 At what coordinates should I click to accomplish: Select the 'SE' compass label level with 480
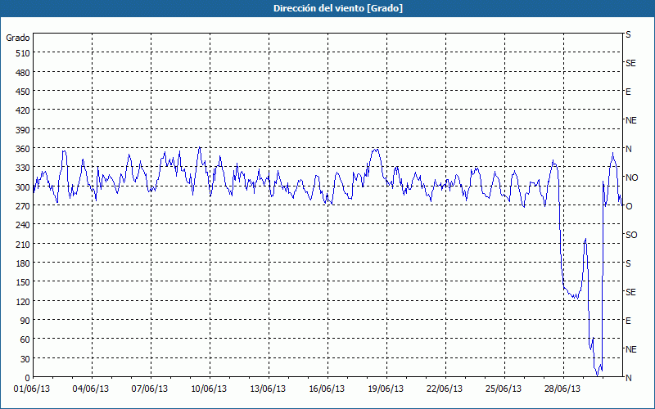click(630, 63)
